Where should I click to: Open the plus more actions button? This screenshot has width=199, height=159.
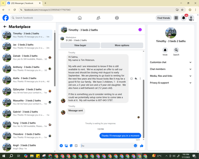[61, 145]
